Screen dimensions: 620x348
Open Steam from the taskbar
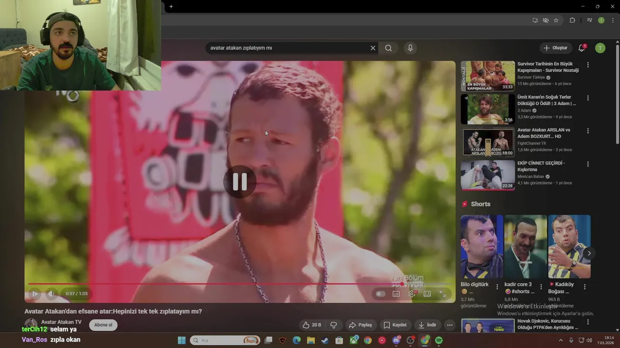click(325, 340)
